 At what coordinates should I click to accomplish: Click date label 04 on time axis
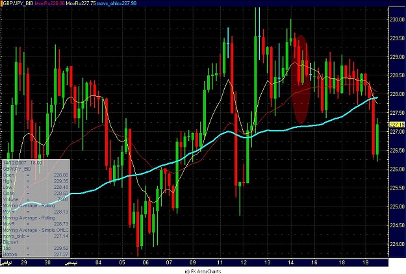click(98, 262)
